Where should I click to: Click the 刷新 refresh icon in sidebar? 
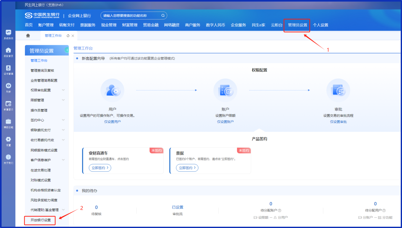(x=8, y=86)
